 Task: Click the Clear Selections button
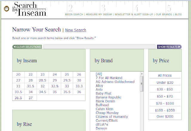(x=27, y=47)
